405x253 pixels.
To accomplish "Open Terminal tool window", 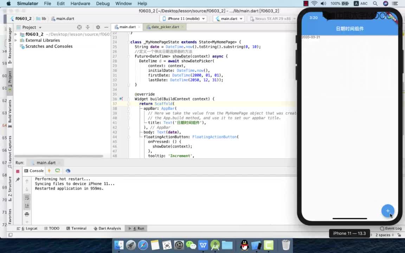I will pos(76,228).
